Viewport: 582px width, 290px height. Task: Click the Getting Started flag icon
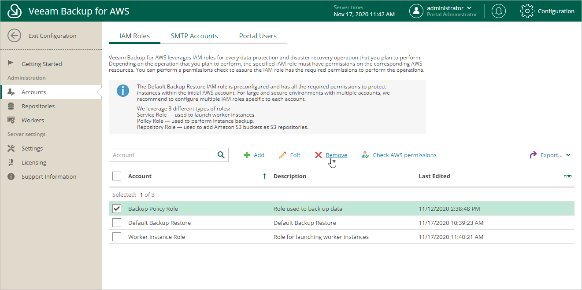pos(11,64)
